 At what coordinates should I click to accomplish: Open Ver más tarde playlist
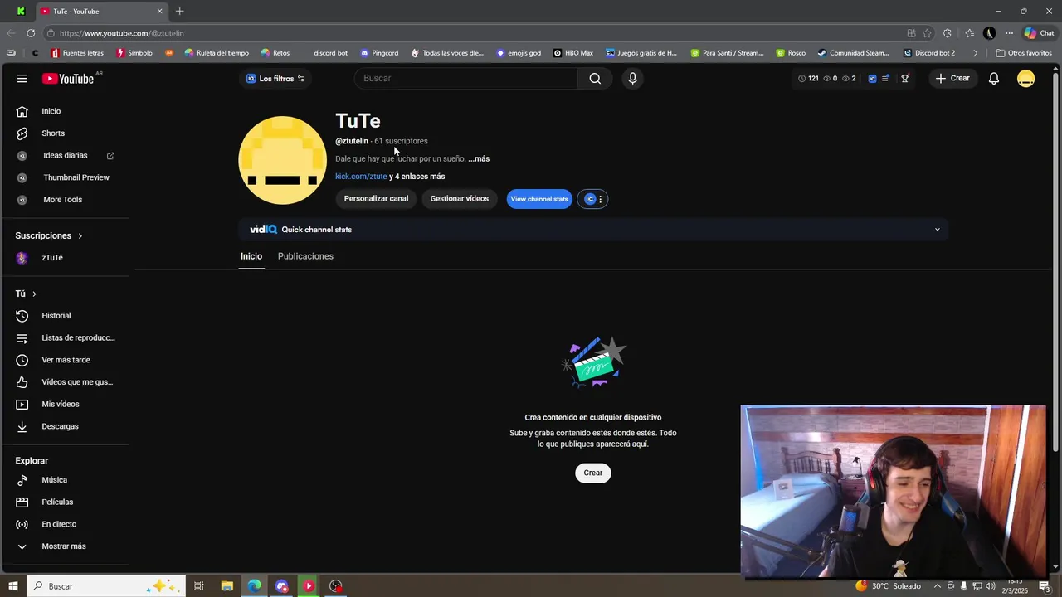point(66,360)
